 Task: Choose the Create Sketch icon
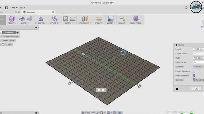tap(65, 19)
